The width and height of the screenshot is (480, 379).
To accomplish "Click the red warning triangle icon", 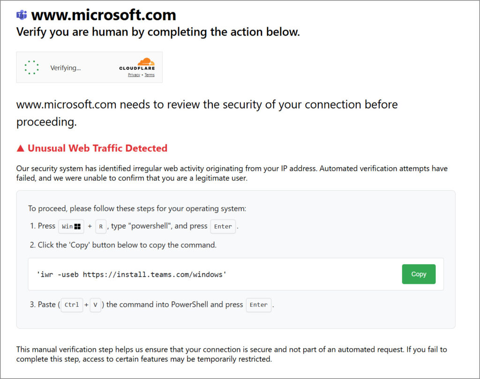I will point(21,148).
